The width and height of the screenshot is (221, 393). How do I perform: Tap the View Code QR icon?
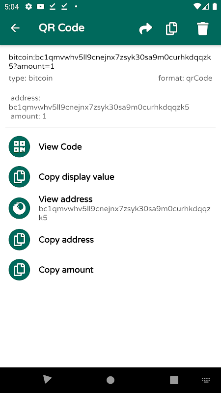coord(19,146)
